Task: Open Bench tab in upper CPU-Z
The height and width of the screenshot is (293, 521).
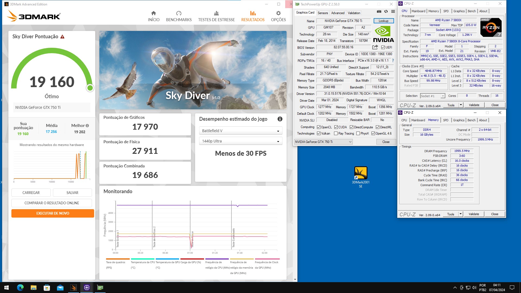Action: [472, 11]
